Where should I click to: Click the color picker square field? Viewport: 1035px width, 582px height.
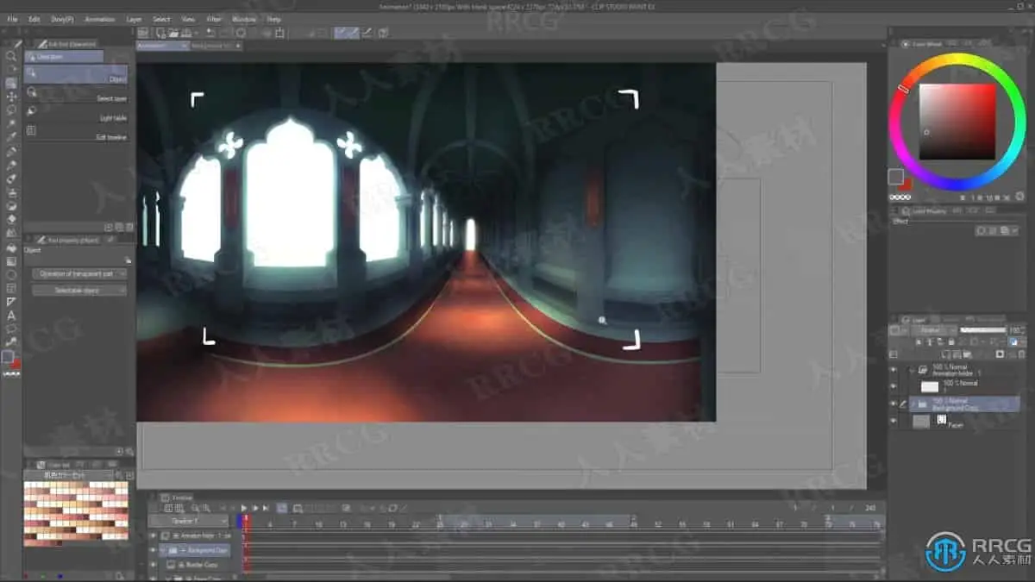tap(957, 122)
